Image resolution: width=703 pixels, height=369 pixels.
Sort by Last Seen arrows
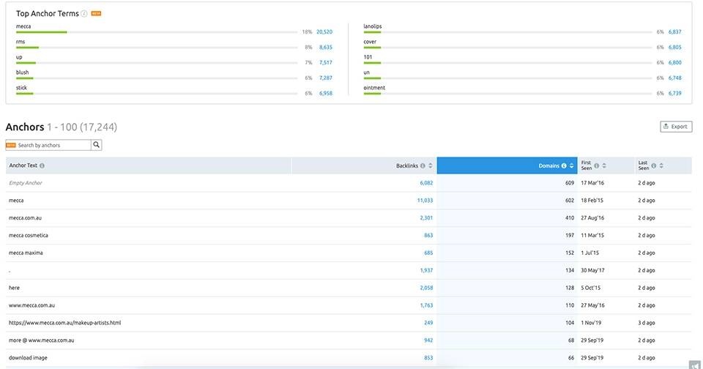click(661, 166)
